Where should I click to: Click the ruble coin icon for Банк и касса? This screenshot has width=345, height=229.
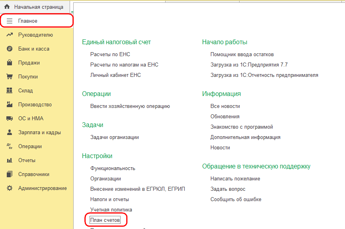tap(10, 49)
